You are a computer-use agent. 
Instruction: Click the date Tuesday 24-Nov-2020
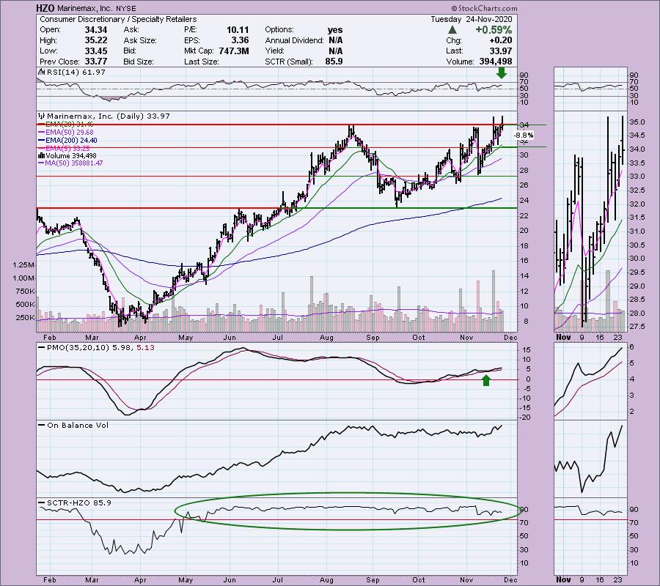[x=472, y=19]
